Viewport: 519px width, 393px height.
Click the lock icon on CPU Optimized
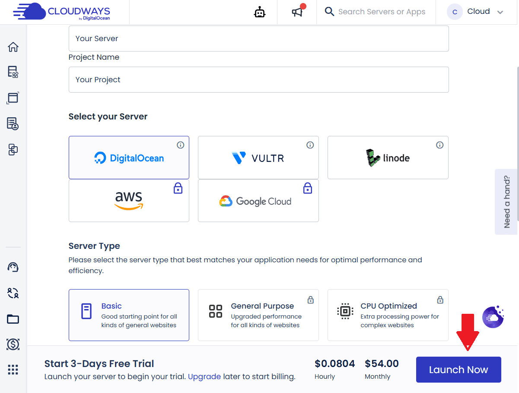[440, 300]
